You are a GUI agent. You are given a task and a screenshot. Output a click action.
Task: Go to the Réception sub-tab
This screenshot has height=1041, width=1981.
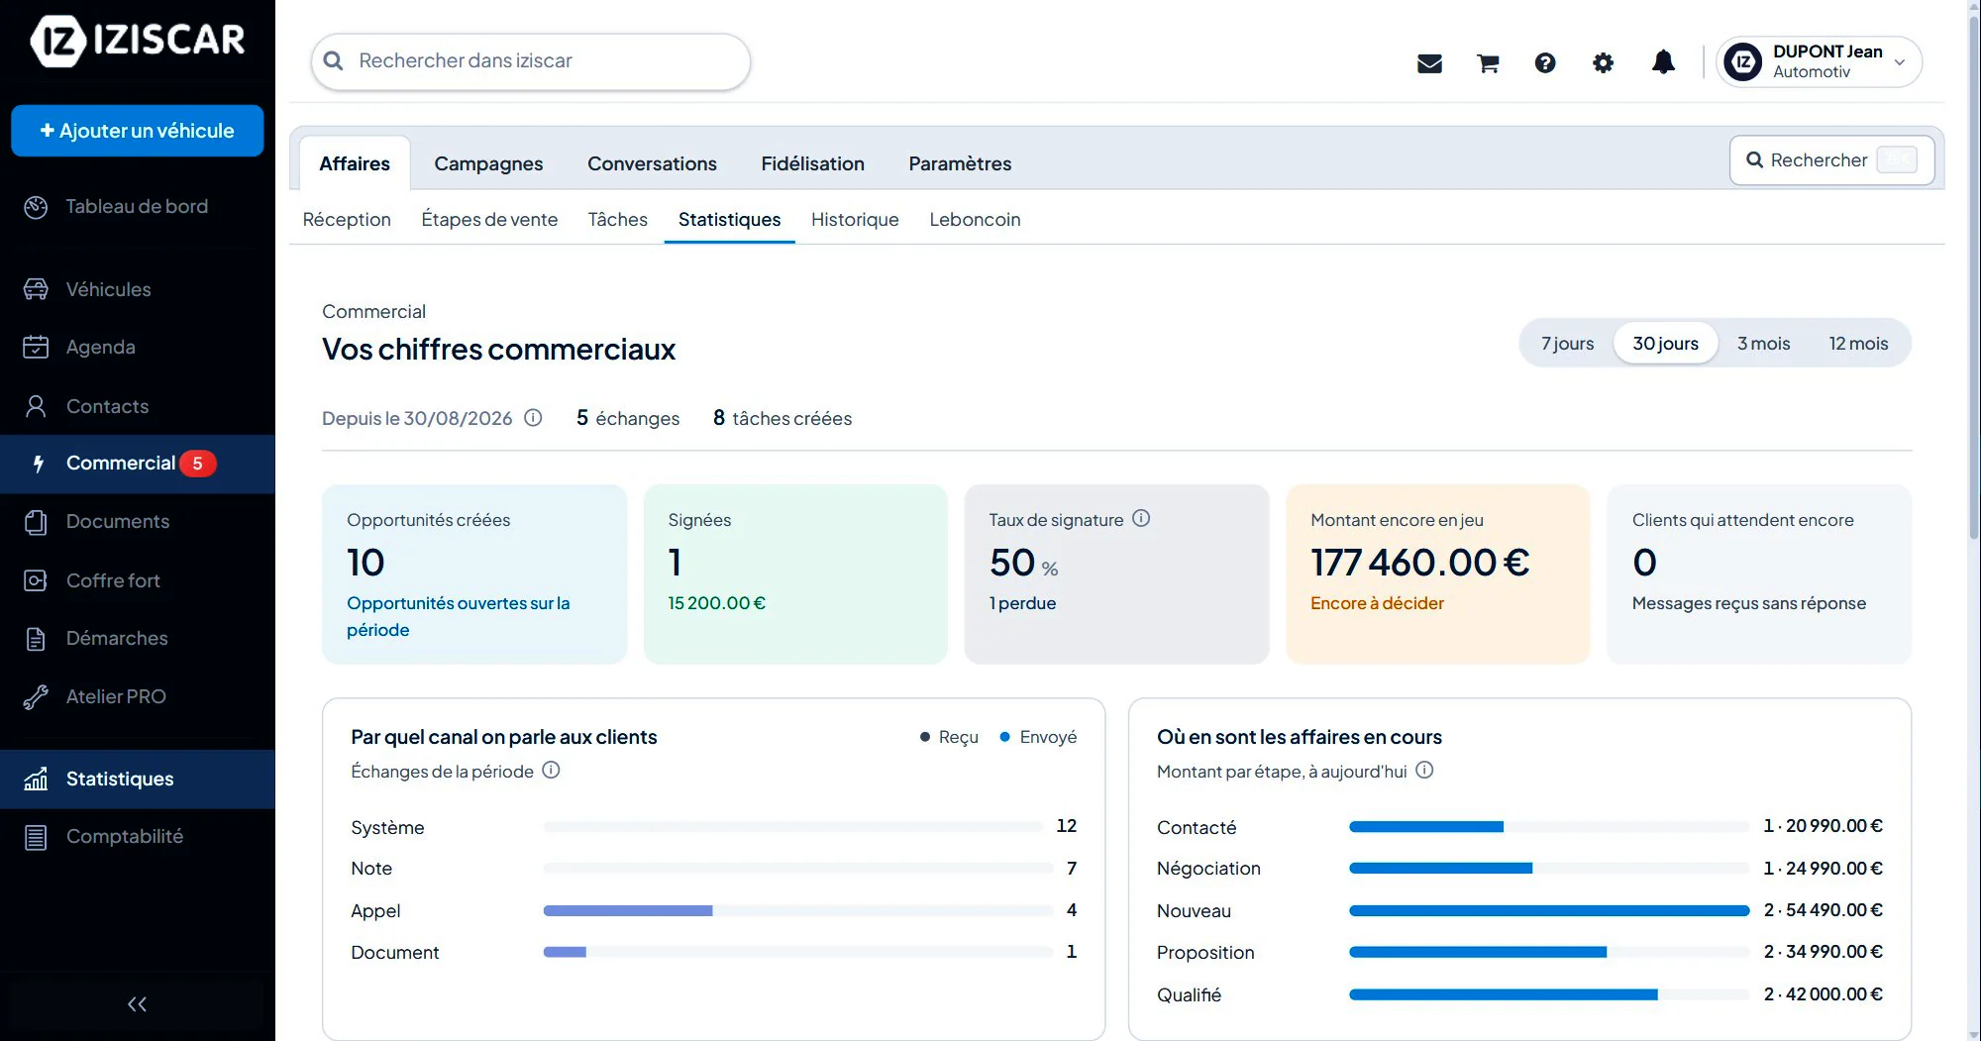pyautogui.click(x=347, y=220)
